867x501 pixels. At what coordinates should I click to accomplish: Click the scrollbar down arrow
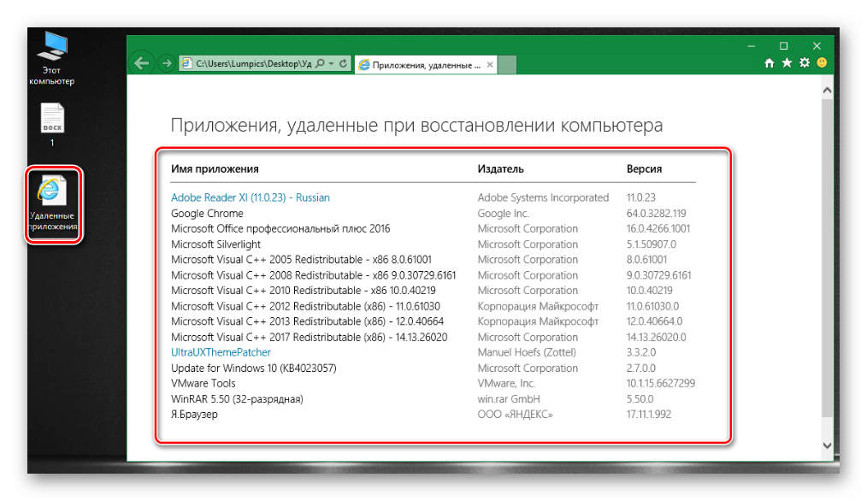point(827,445)
